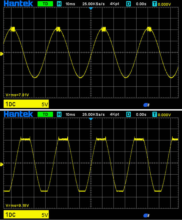Click the 25.00KSa/s sample rate, upper screen
Screen dimensions: 182x220
pyautogui.click(x=93, y=4)
